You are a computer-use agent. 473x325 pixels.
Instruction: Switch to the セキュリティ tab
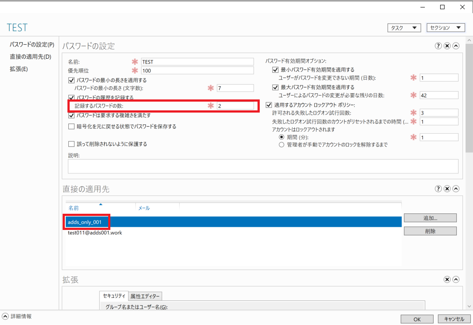tap(114, 296)
